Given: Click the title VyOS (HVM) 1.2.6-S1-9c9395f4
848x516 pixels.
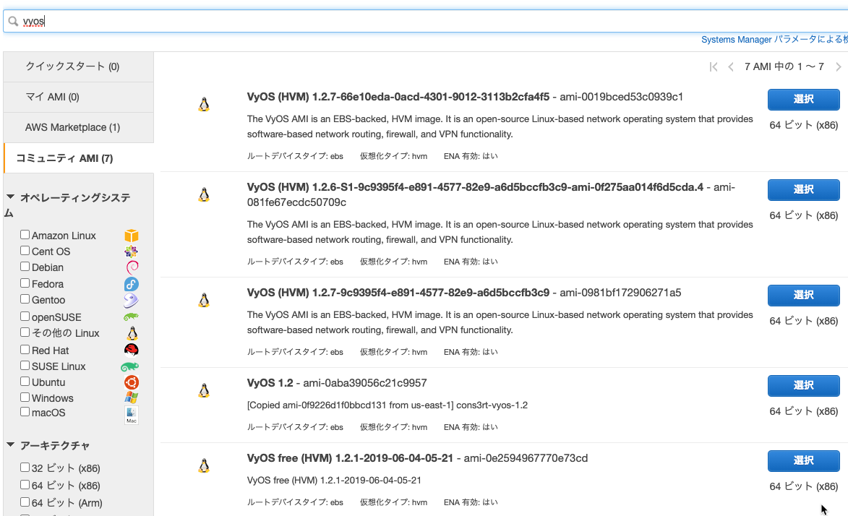Looking at the screenshot, I should pos(476,187).
